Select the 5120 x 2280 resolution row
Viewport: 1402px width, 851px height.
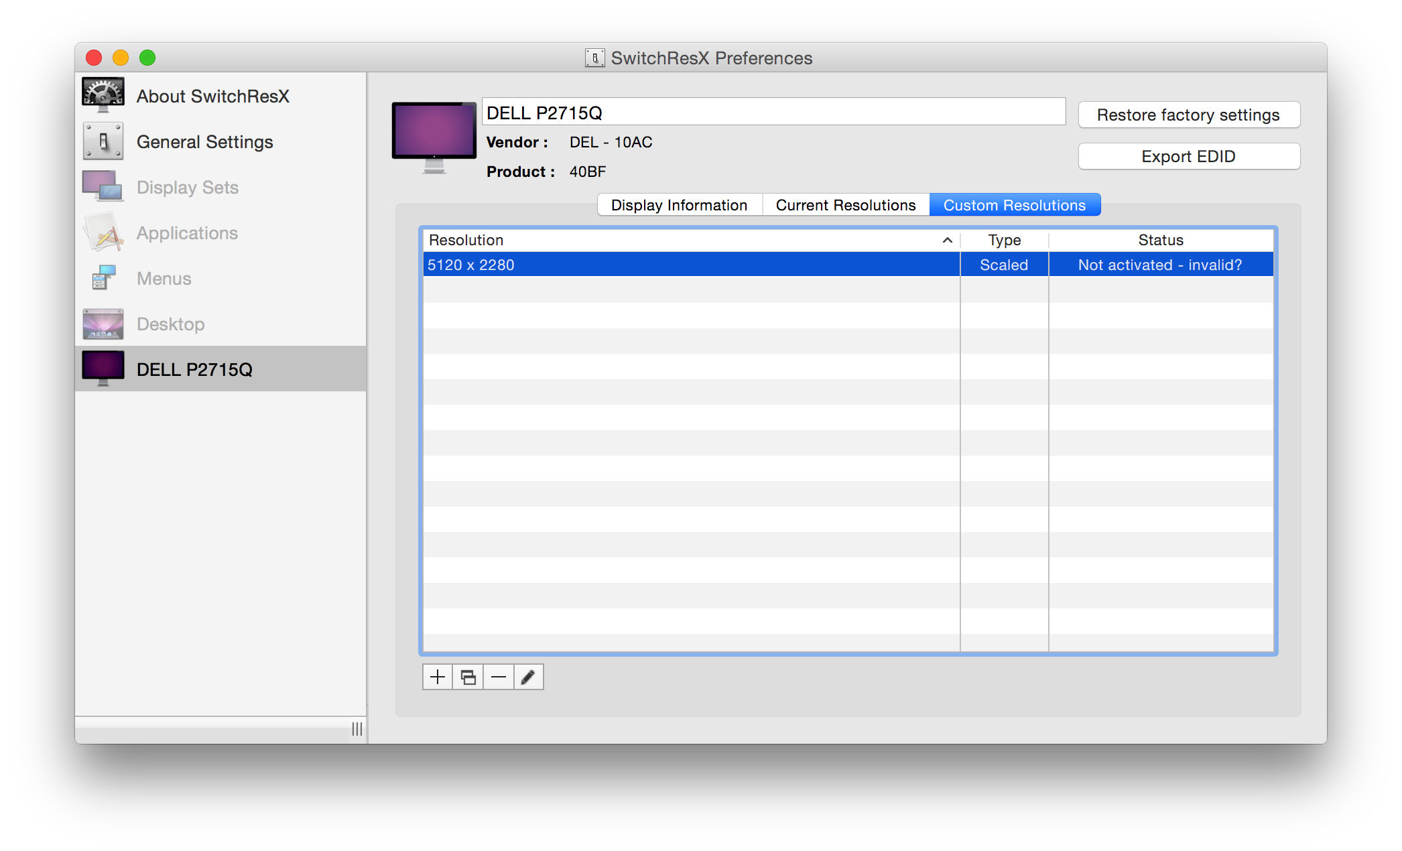(848, 265)
